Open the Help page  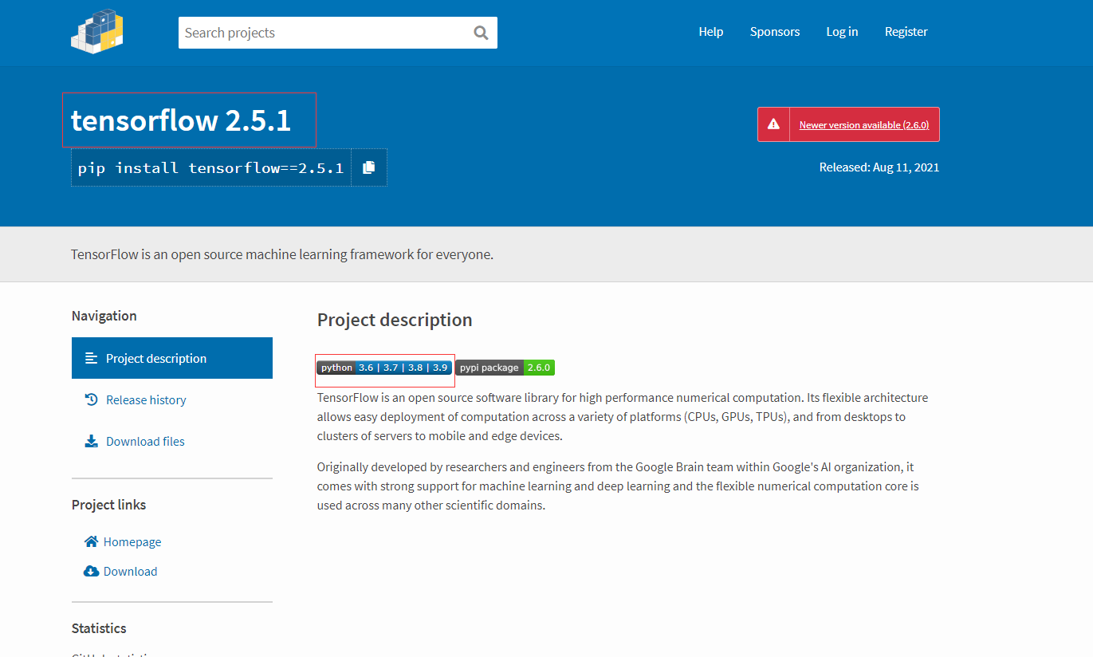(x=711, y=32)
